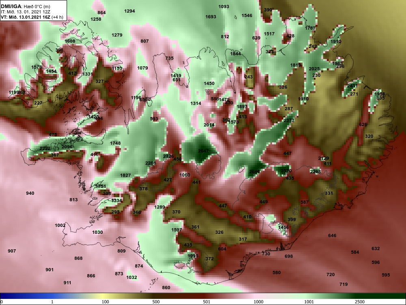Viewport: 406px width, 305px height.
Task: Select the 2640 map value
Action: [255, 172]
